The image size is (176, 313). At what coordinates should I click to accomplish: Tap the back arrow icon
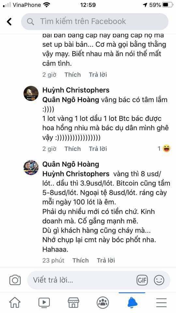point(9,22)
